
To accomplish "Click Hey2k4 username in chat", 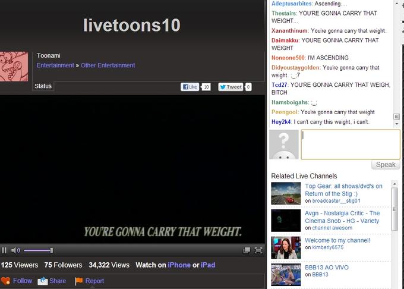I will point(281,122).
